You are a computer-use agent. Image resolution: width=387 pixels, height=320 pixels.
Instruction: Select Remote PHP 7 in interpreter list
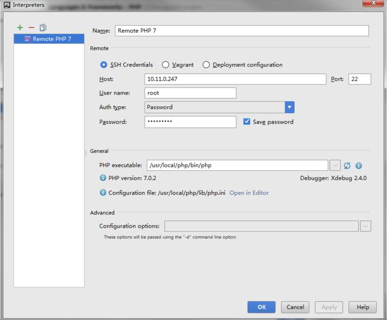coord(49,39)
